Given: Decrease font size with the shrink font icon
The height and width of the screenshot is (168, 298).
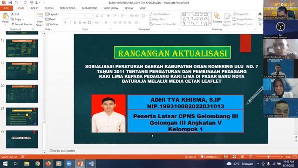Looking at the screenshot, I should (102, 16).
